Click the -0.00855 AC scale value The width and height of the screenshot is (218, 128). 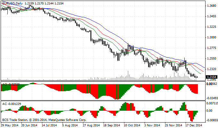(x=212, y=120)
